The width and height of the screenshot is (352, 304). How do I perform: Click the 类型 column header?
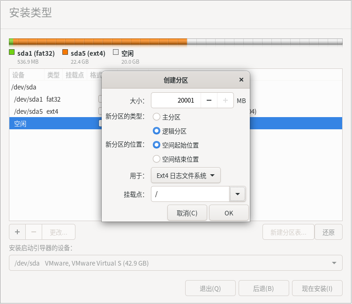point(53,75)
